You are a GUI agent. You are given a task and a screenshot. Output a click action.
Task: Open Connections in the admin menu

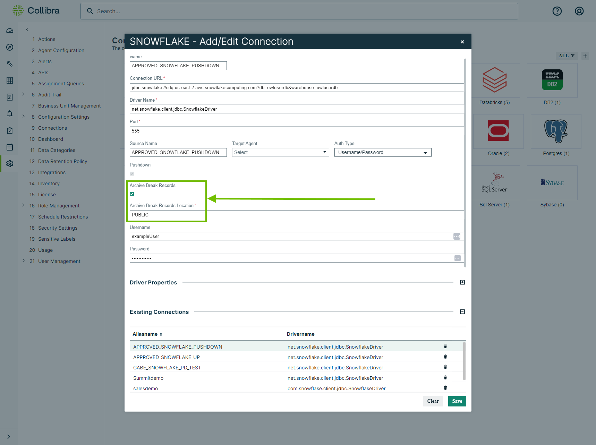tap(52, 128)
